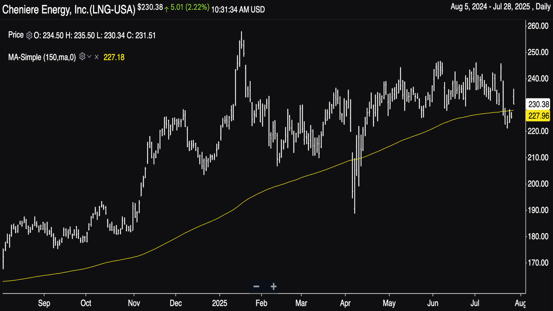Click the current price $230.38 in header
The width and height of the screenshot is (553, 311).
coord(150,7)
